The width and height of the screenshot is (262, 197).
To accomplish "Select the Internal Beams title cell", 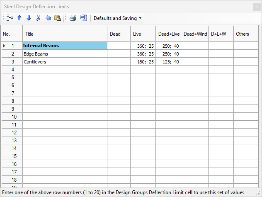I will 65,46.
